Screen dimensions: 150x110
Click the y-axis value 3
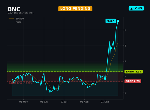pyautogui.click(x=125, y=77)
